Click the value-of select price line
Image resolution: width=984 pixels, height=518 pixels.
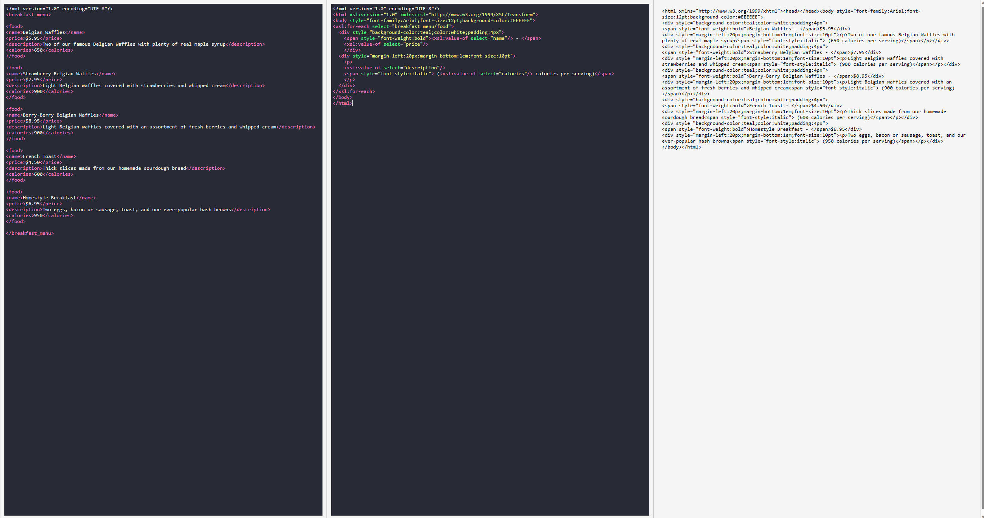(386, 44)
